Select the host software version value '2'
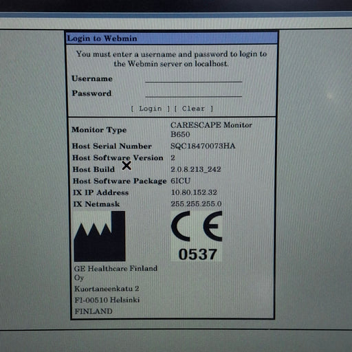Image resolution: width=352 pixels, height=352 pixels. tap(173, 157)
